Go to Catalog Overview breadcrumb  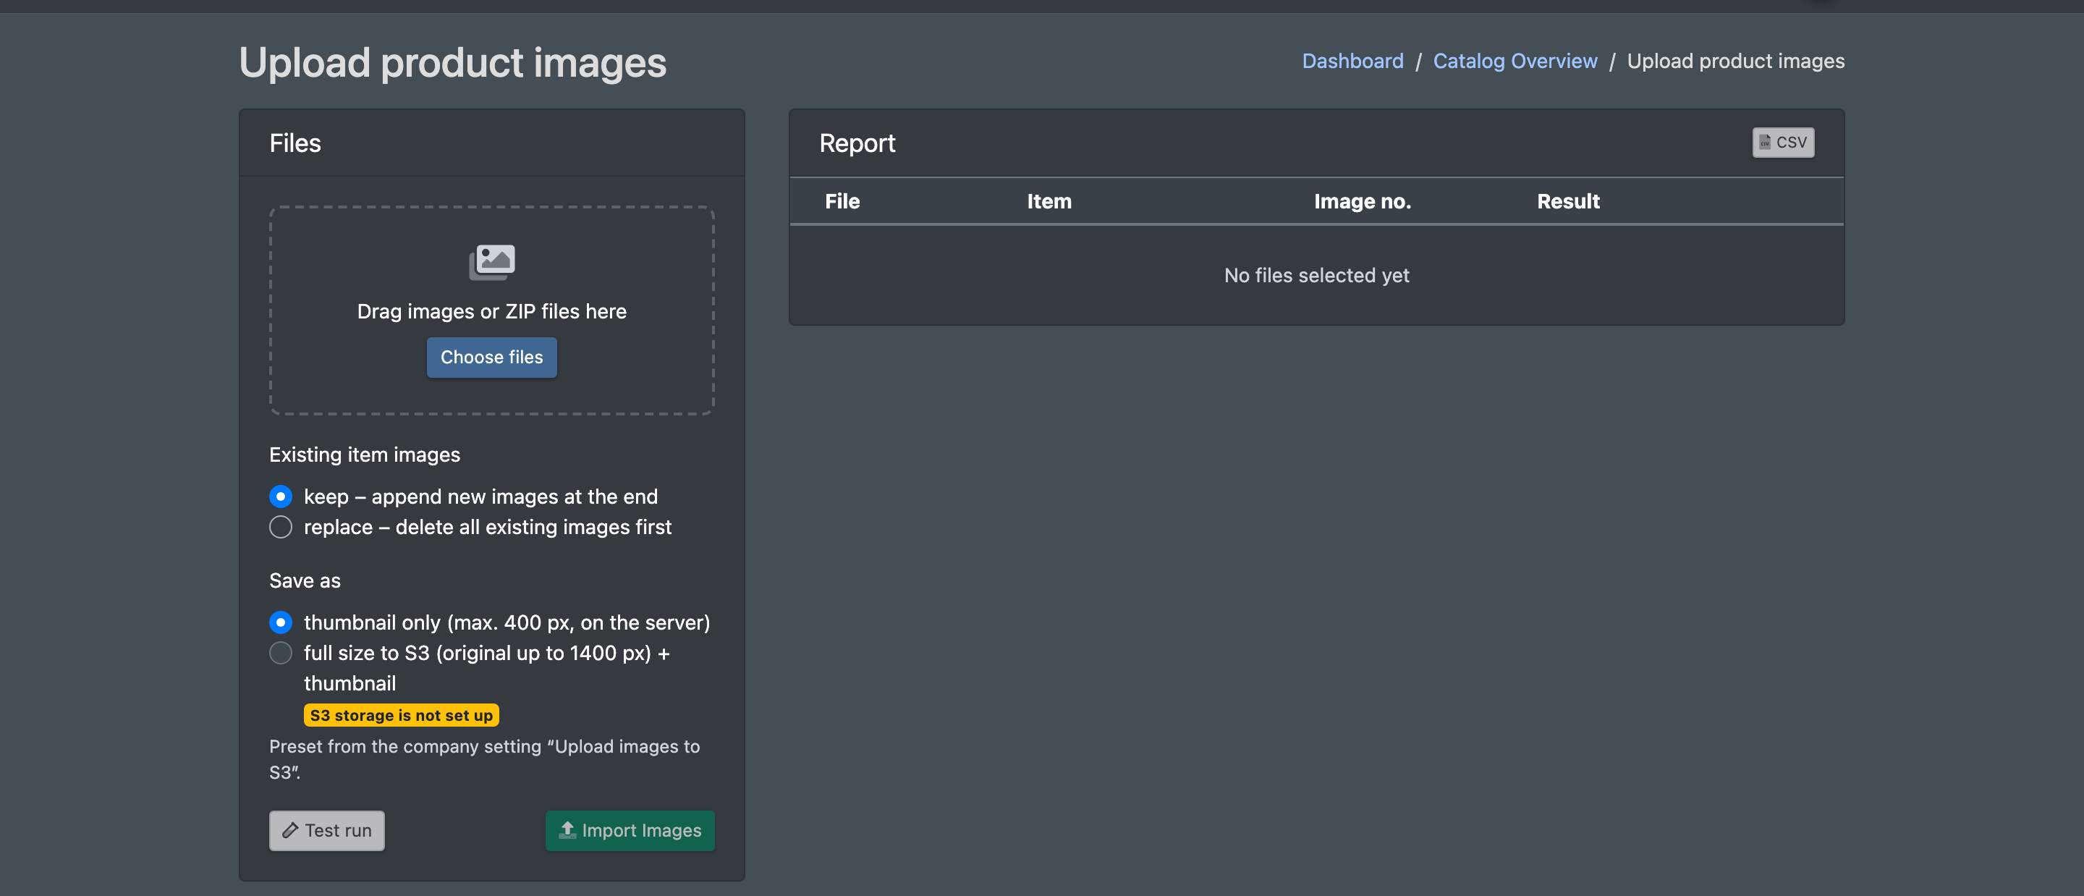click(1515, 61)
